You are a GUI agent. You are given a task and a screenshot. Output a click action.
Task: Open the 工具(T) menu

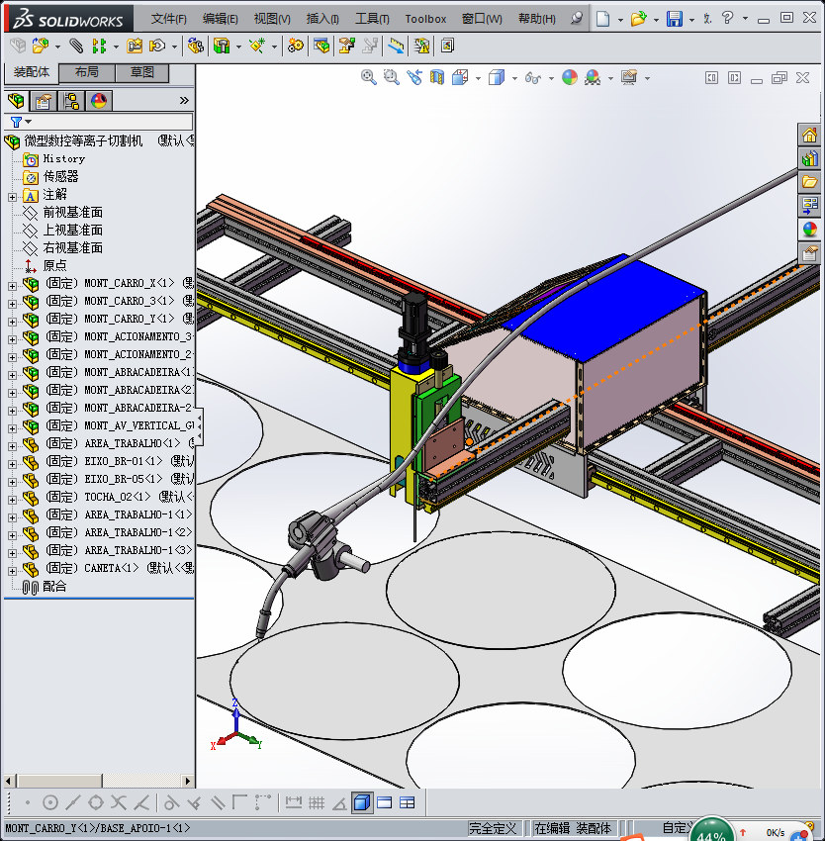(x=372, y=19)
